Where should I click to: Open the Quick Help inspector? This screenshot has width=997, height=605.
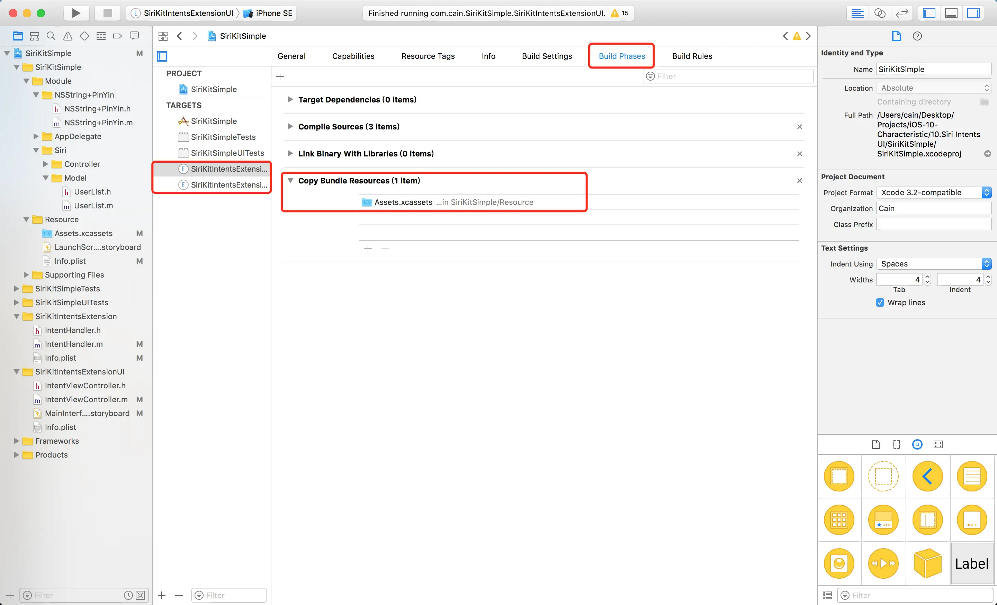click(917, 36)
